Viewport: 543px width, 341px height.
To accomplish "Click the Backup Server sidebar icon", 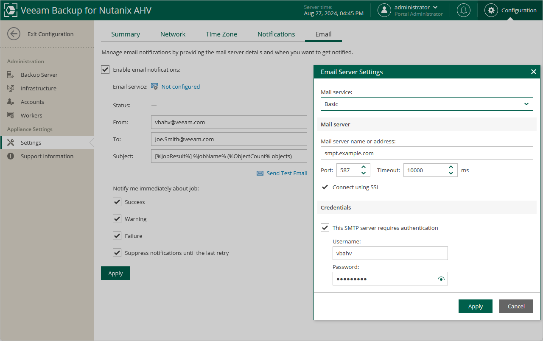I will pyautogui.click(x=11, y=75).
